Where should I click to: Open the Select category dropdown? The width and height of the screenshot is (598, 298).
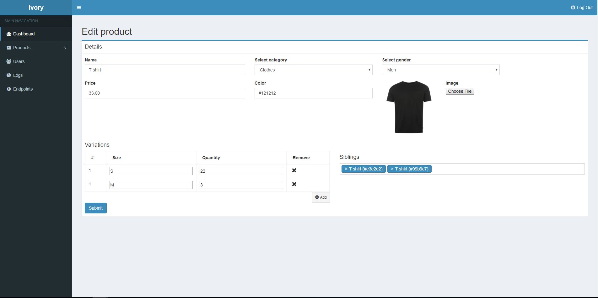pos(313,70)
